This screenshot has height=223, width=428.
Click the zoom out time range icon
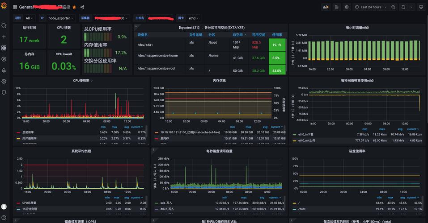pos(393,7)
